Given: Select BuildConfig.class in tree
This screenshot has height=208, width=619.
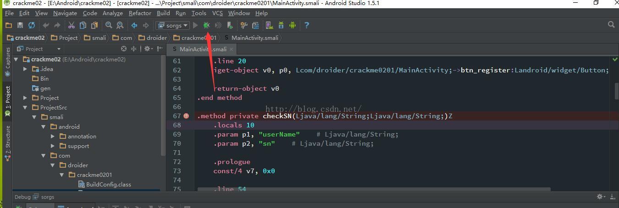Looking at the screenshot, I should (x=105, y=184).
